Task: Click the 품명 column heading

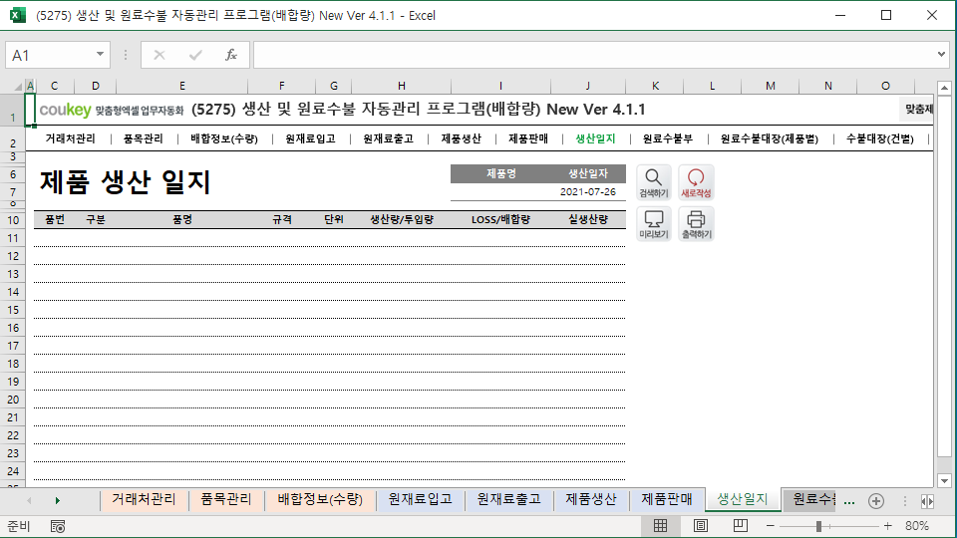Action: pyautogui.click(x=181, y=219)
